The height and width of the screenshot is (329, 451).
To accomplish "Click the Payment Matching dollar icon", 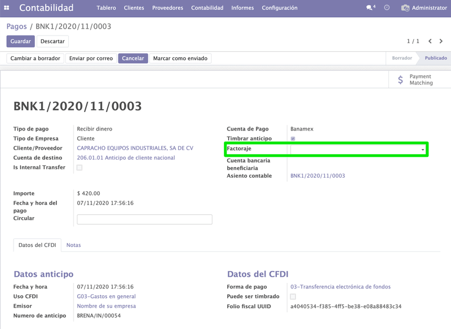I will pyautogui.click(x=400, y=80).
